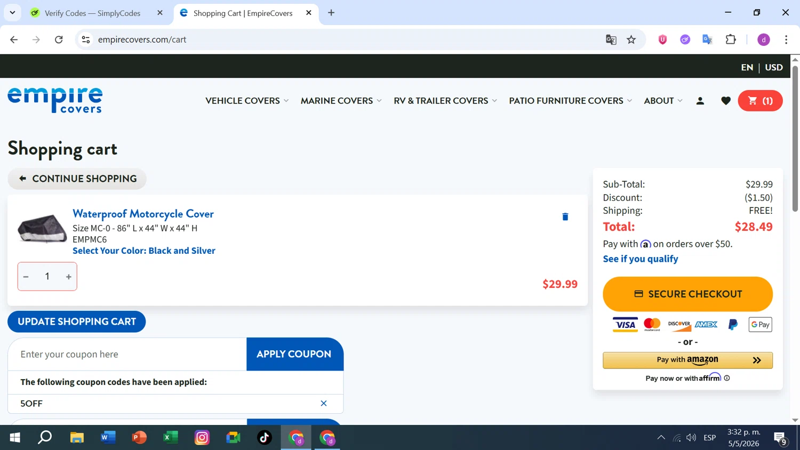Open TikTok from taskbar
This screenshot has width=800, height=450.
pyautogui.click(x=265, y=438)
